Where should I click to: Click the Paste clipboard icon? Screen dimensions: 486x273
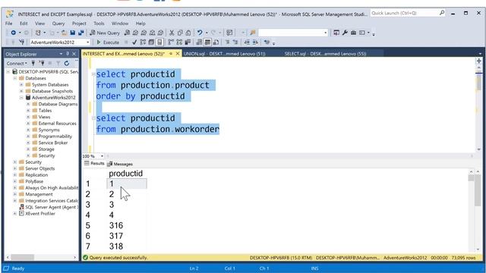pyautogui.click(x=188, y=33)
